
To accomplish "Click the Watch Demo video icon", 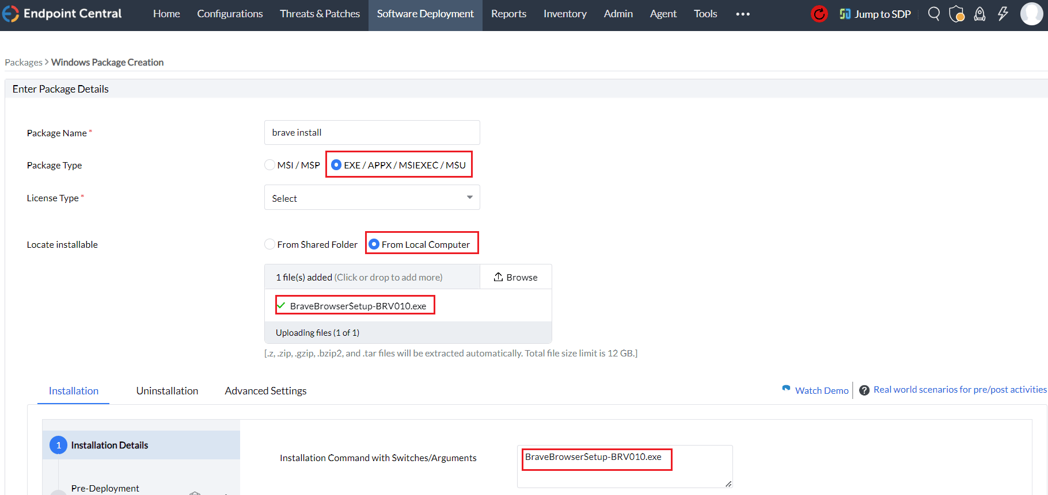I will pos(786,389).
